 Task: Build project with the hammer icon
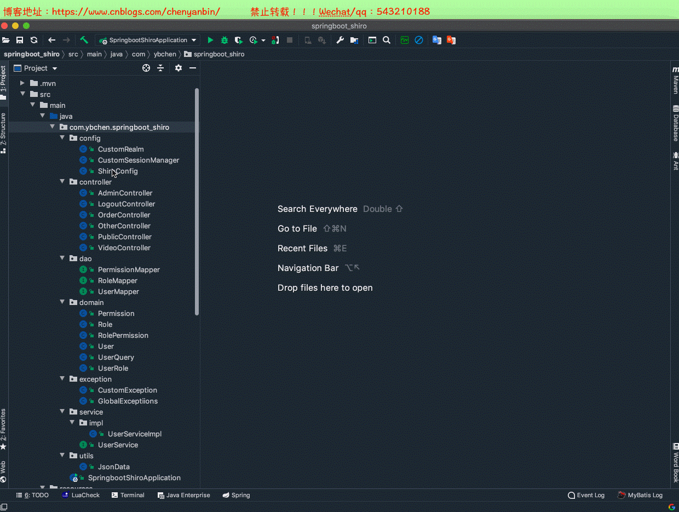pos(84,40)
